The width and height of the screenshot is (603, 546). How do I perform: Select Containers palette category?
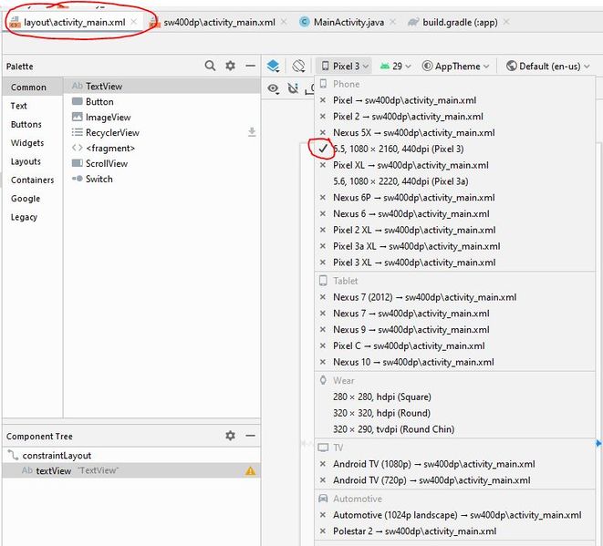pyautogui.click(x=32, y=180)
